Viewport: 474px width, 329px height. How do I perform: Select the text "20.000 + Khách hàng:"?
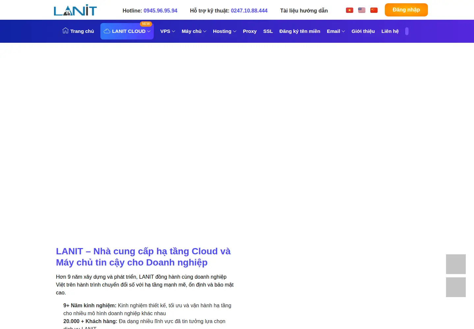(90, 321)
